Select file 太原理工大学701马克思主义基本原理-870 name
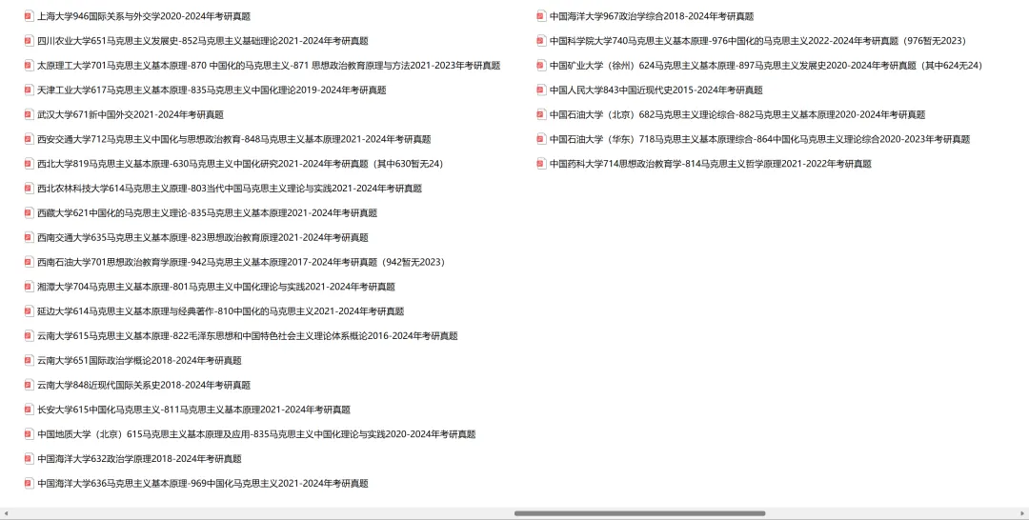1029x520 pixels. click(269, 65)
